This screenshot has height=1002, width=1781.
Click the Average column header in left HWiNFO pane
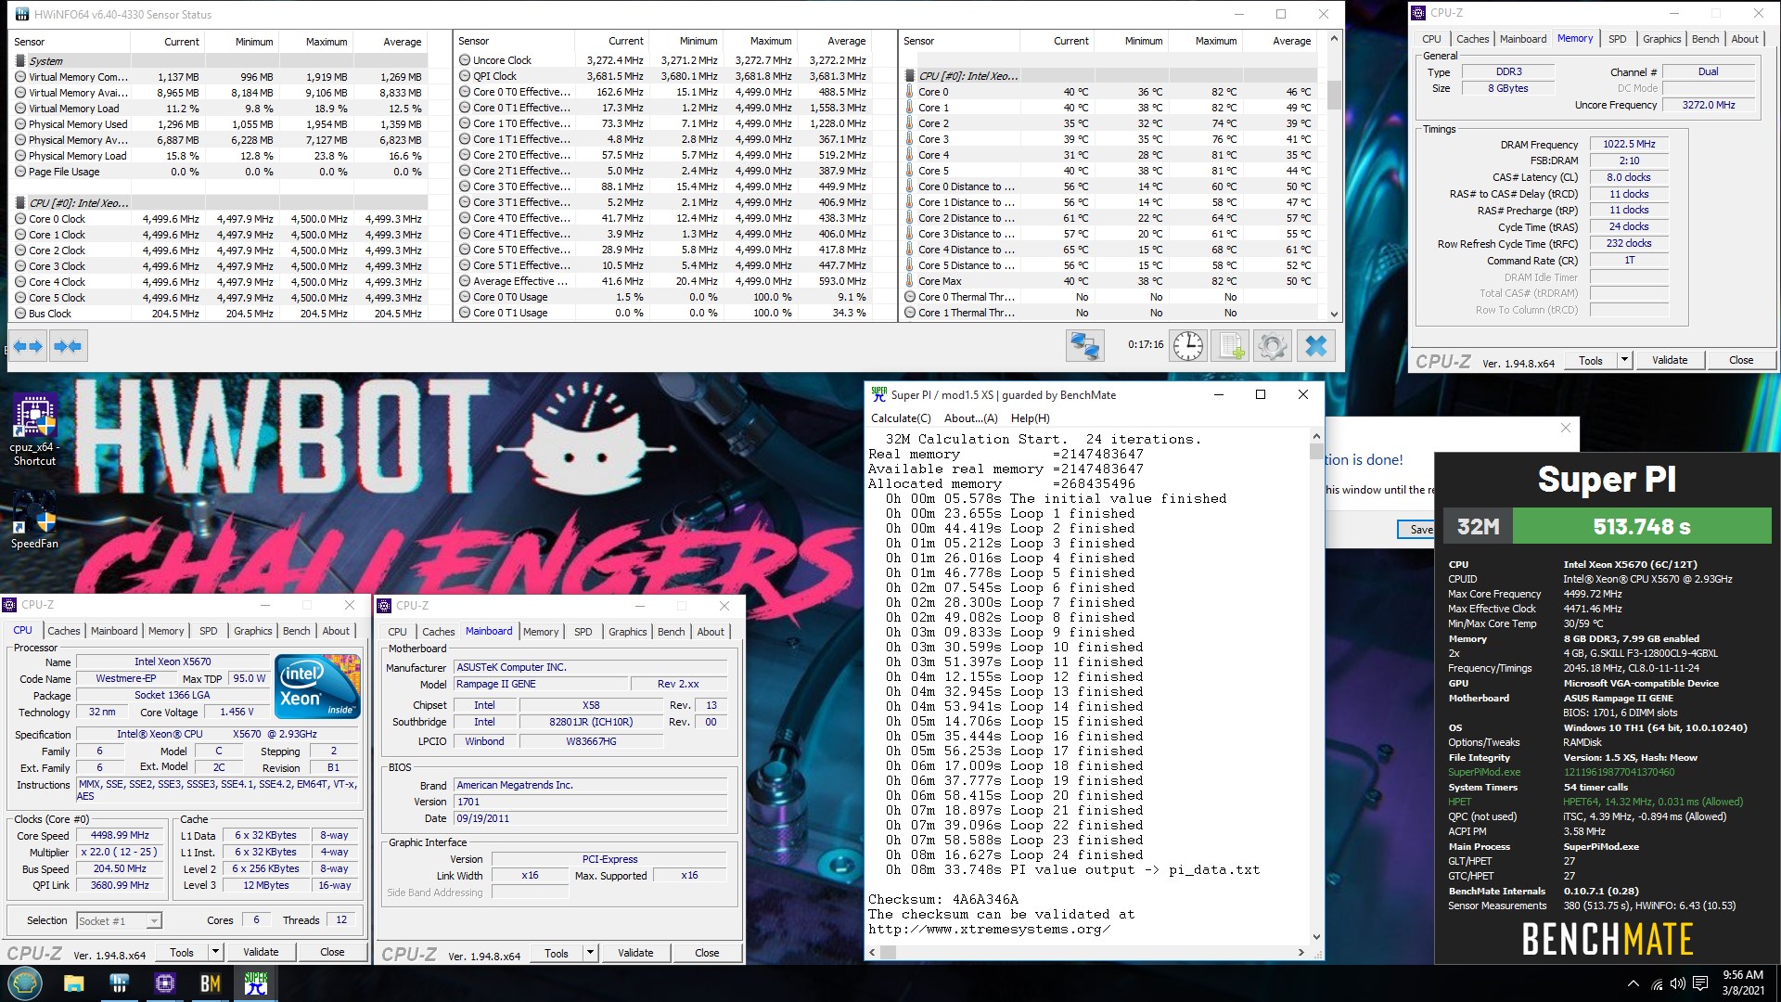point(403,42)
